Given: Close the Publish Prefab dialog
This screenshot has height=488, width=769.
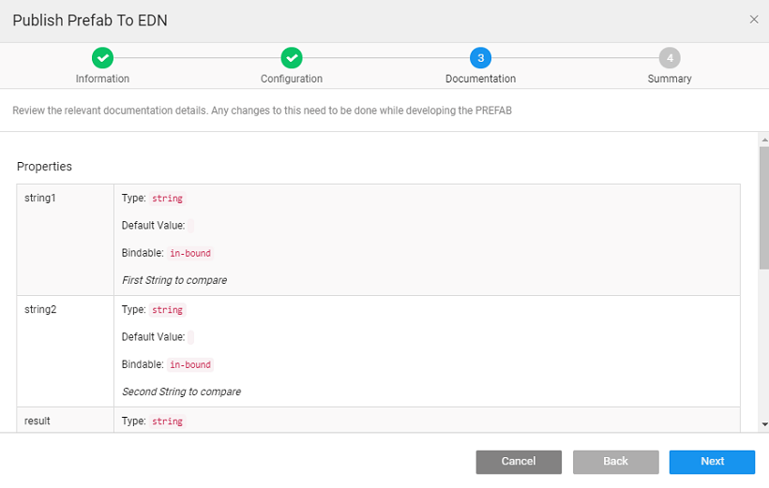Looking at the screenshot, I should point(754,20).
